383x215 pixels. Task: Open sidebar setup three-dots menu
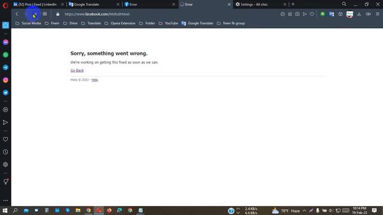click(5, 201)
